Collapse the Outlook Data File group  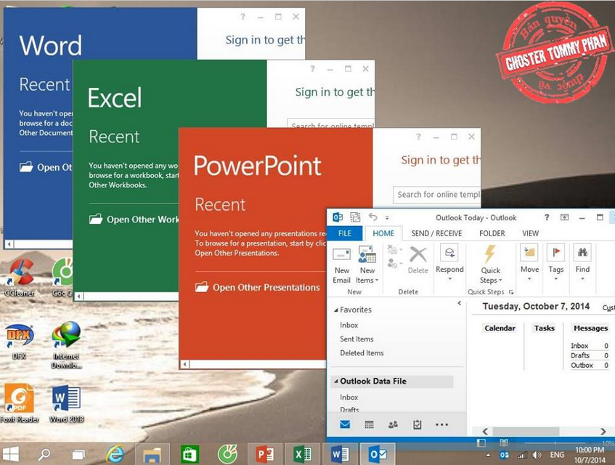(x=335, y=381)
